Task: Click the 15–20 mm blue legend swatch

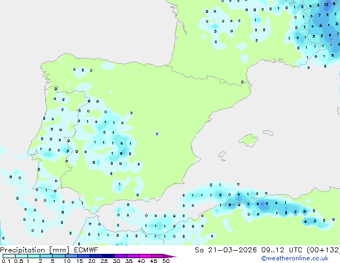Action: [x=83, y=256]
